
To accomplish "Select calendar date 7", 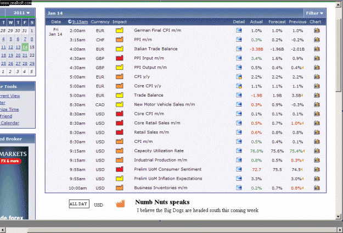I will point(25,39).
